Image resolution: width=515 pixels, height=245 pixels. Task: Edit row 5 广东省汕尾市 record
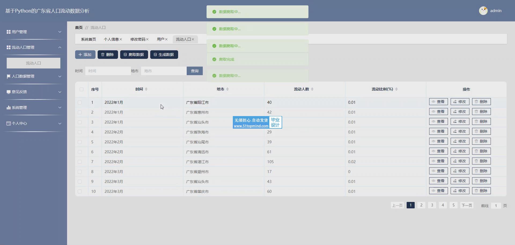(460, 141)
